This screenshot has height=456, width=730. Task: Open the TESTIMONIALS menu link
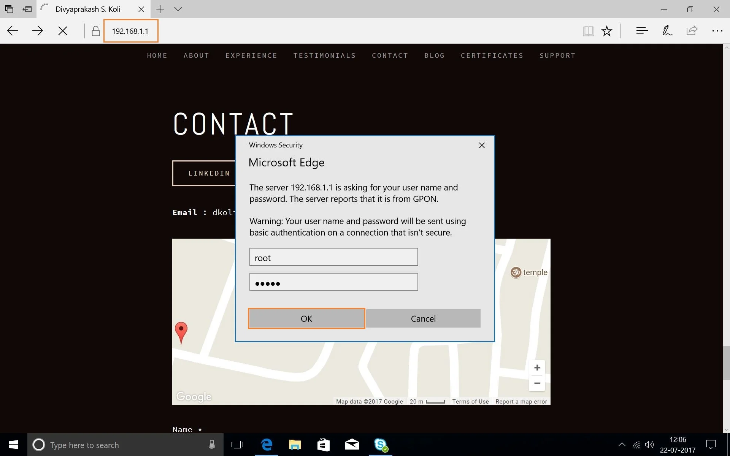(x=324, y=55)
